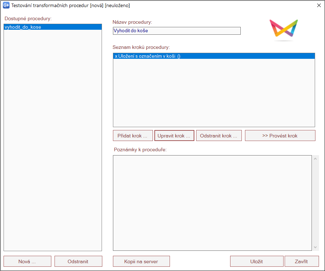Viewport: 325px width, 271px height.
Task: Click the notes vertical scrollbar track
Action: (316, 203)
